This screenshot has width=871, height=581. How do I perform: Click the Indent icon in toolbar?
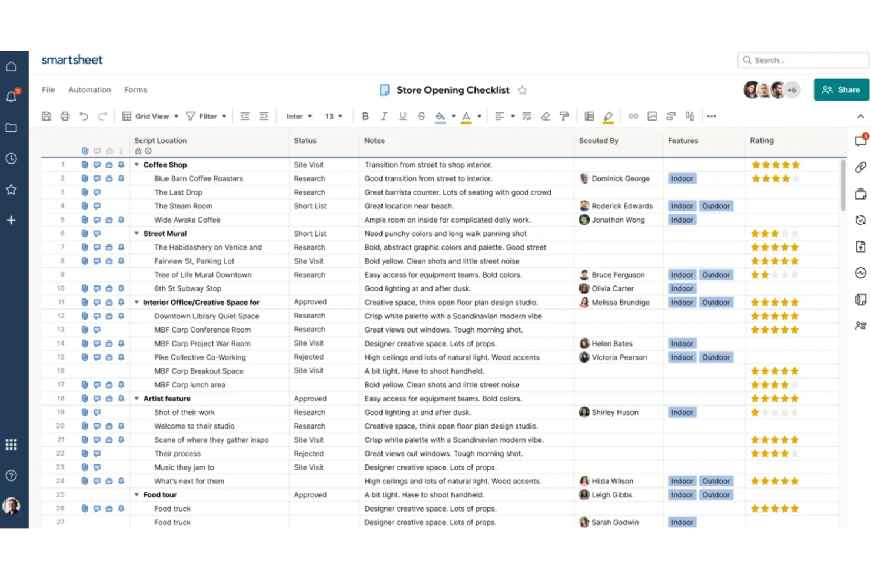(264, 117)
